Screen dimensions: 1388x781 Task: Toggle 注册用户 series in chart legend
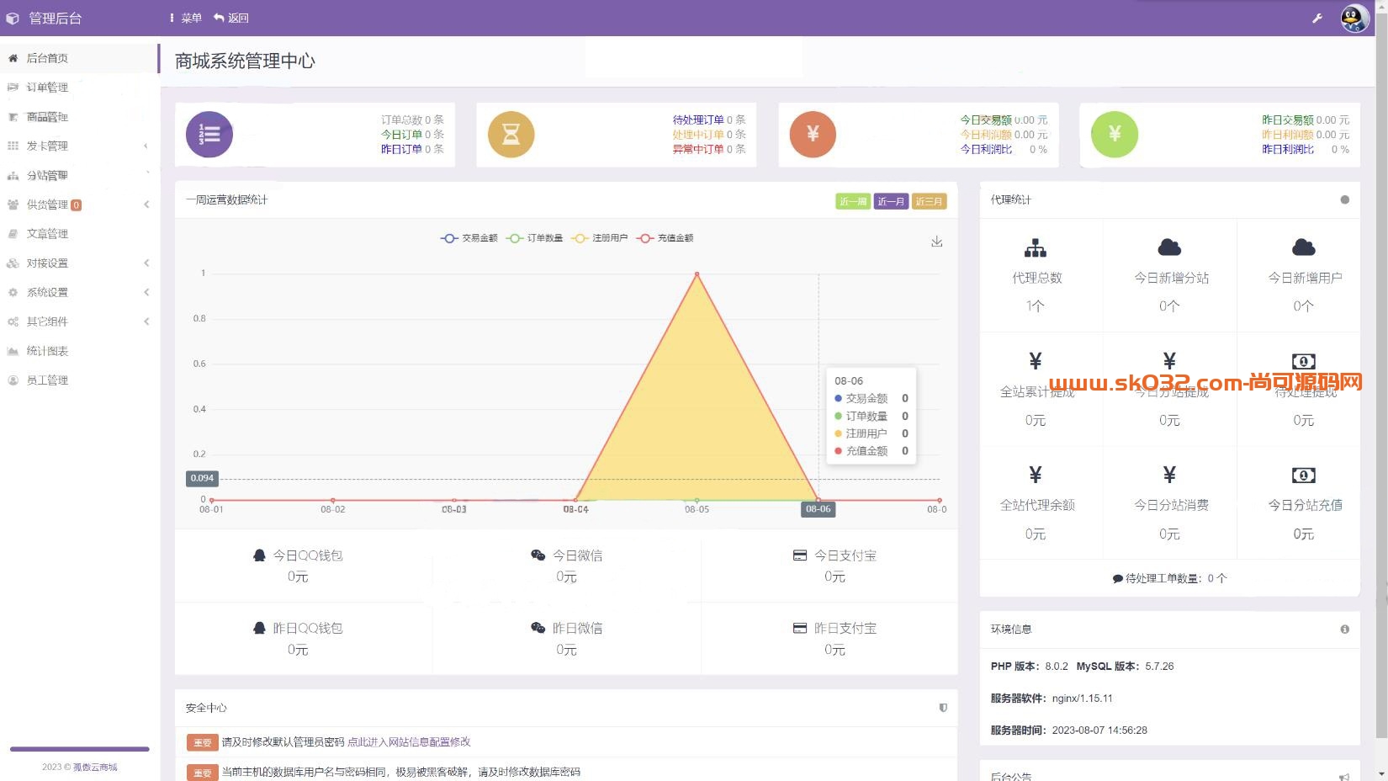[599, 238]
